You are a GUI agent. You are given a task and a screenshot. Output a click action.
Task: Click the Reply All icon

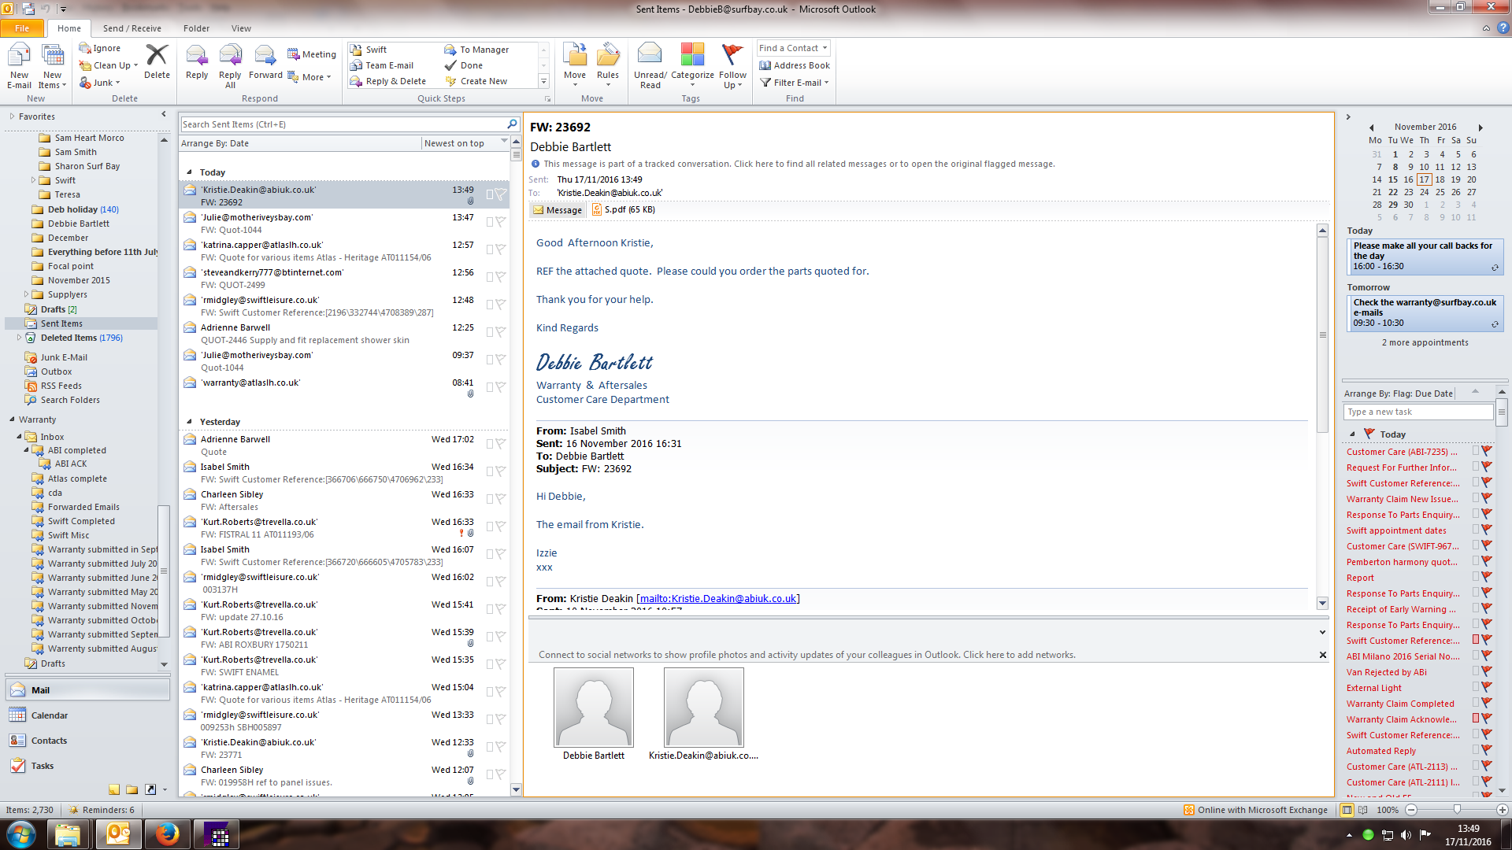[230, 57]
